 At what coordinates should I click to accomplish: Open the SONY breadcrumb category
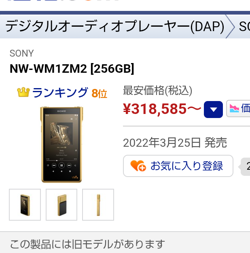[244, 26]
